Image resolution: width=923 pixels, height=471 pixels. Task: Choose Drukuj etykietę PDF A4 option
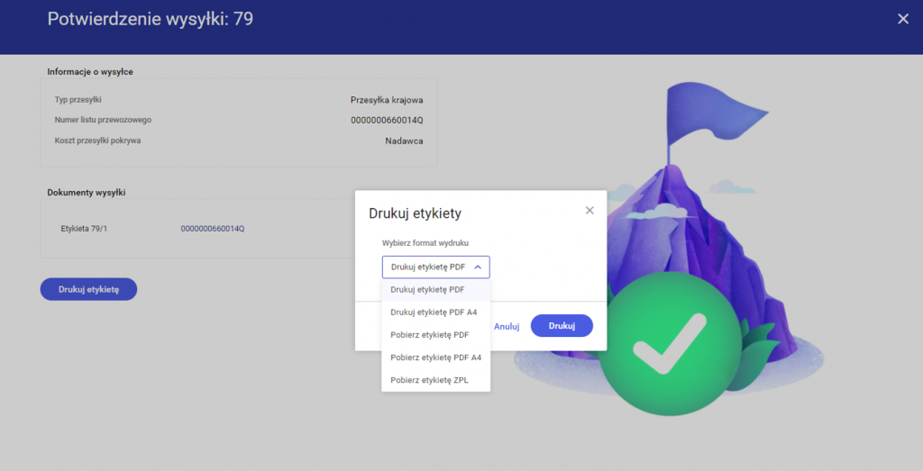(x=435, y=312)
